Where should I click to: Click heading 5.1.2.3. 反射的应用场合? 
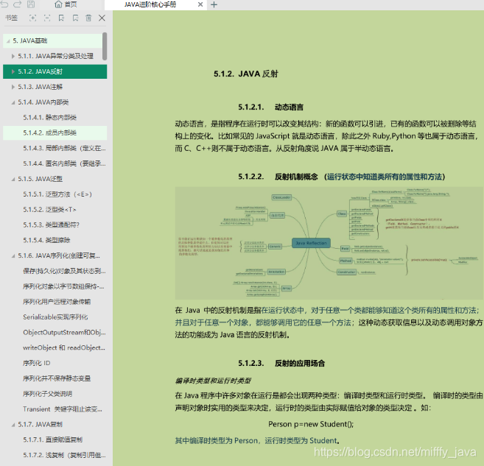(x=281, y=363)
